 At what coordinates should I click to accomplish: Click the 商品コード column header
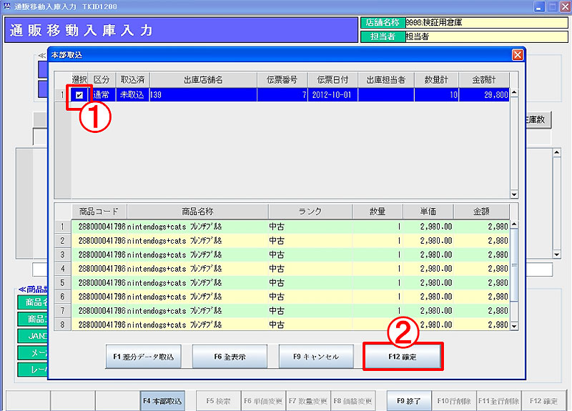(x=99, y=212)
